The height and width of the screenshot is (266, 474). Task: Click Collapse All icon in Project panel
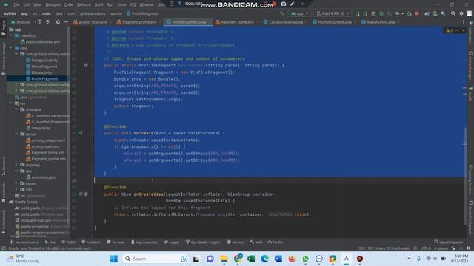pyautogui.click(x=47, y=22)
